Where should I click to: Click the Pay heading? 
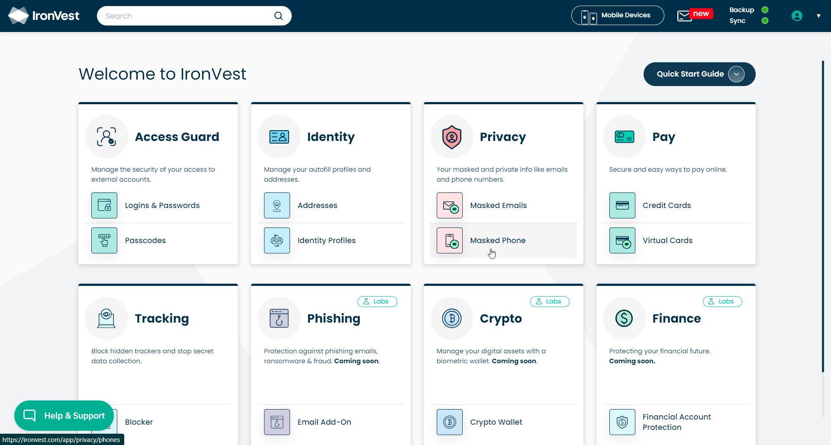pyautogui.click(x=664, y=137)
